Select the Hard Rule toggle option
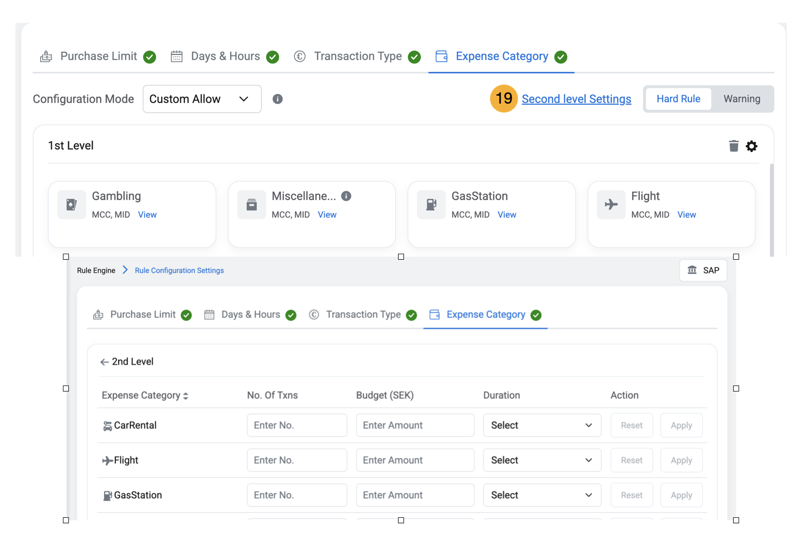Image resolution: width=807 pixels, height=551 pixels. click(678, 99)
